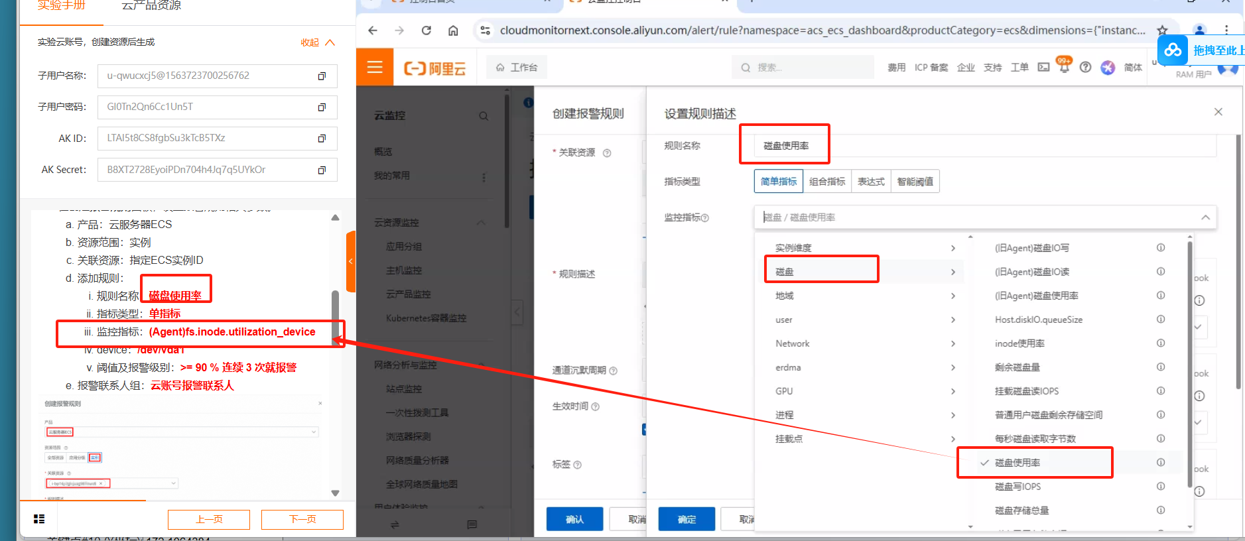Open browser site info icon
Screen dimensions: 1245x541
[x=486, y=30]
